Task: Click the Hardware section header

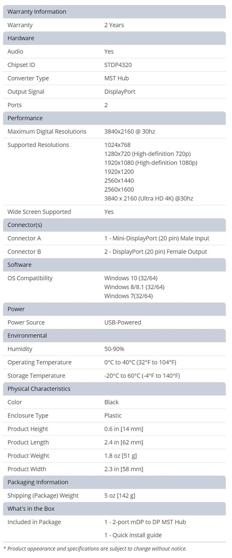Action: (x=21, y=38)
